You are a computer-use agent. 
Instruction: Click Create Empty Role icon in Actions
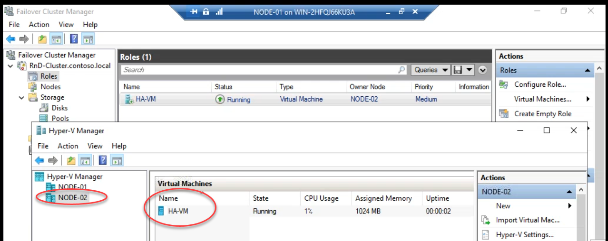click(x=503, y=114)
